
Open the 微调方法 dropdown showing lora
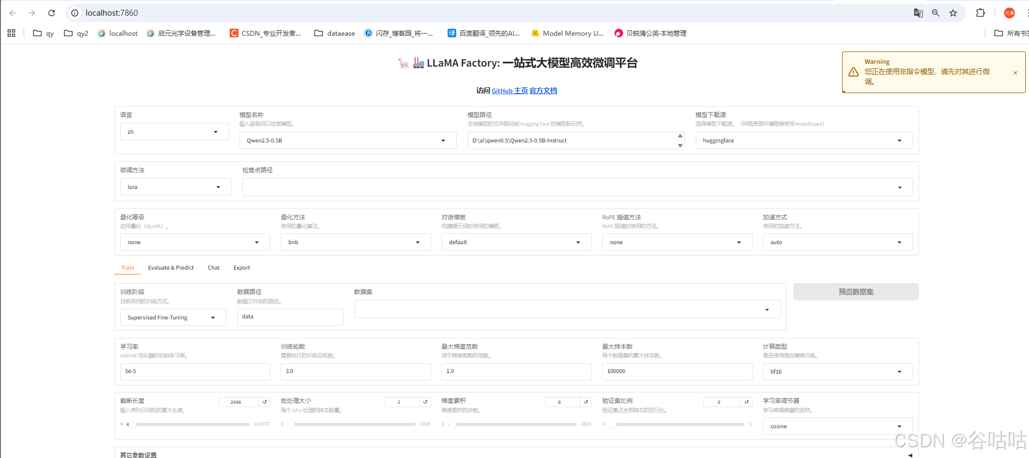(x=176, y=187)
